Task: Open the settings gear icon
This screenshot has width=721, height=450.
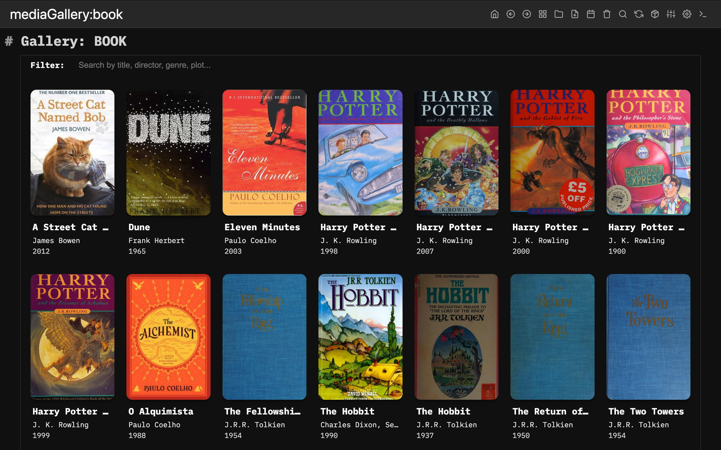Action: coord(687,14)
